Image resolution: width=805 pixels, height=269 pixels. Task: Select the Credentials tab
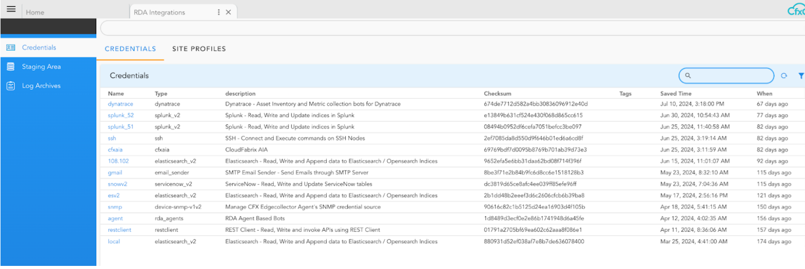point(130,49)
